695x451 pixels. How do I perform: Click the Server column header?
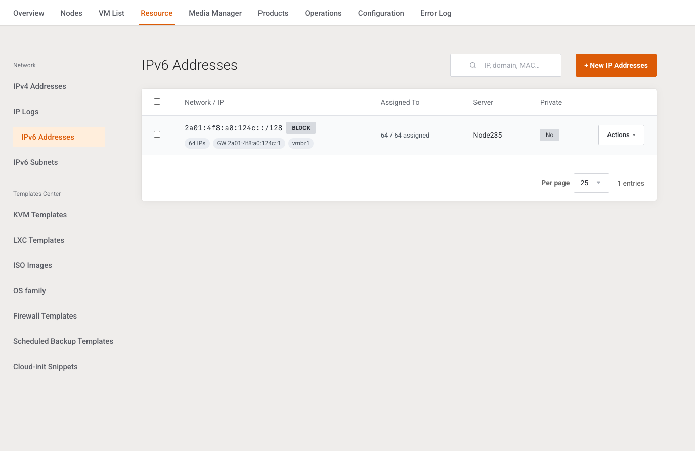point(483,102)
